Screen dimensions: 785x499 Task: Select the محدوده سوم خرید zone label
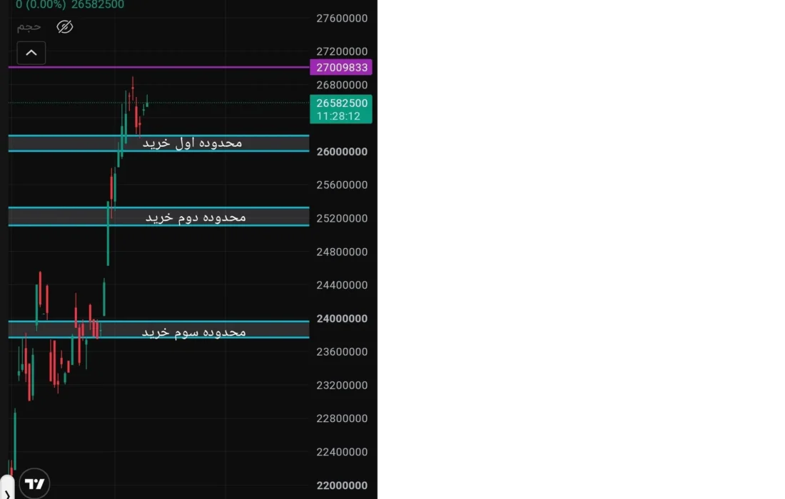coord(193,332)
